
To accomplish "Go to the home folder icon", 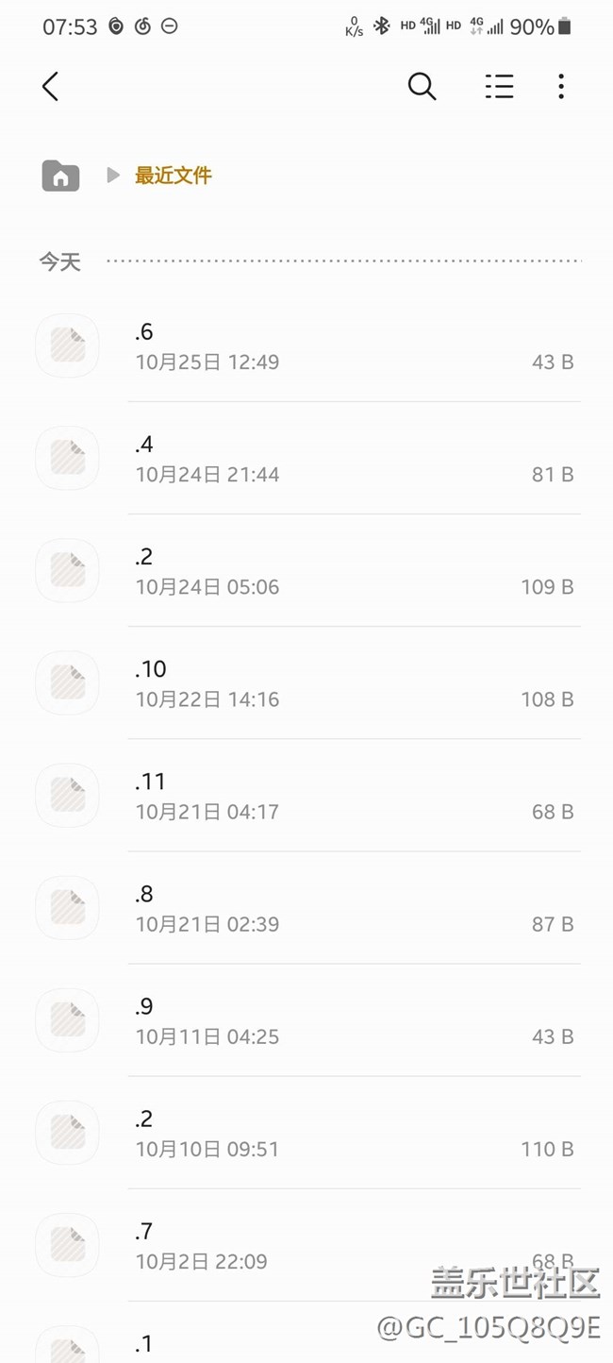I will tap(60, 176).
